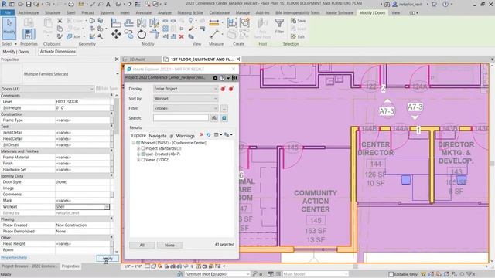Open the Architecture ribbon tab
495x278 pixels.
[29, 13]
